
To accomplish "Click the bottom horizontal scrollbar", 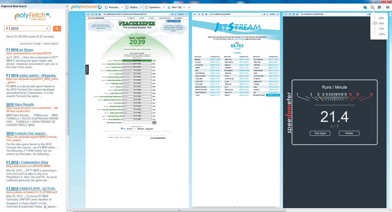I will coord(179,210).
